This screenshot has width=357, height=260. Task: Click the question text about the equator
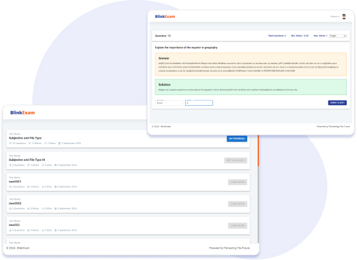(186, 48)
